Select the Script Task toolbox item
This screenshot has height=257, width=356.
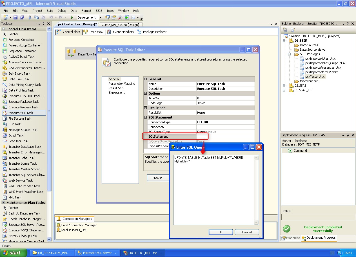pyautogui.click(x=23, y=135)
